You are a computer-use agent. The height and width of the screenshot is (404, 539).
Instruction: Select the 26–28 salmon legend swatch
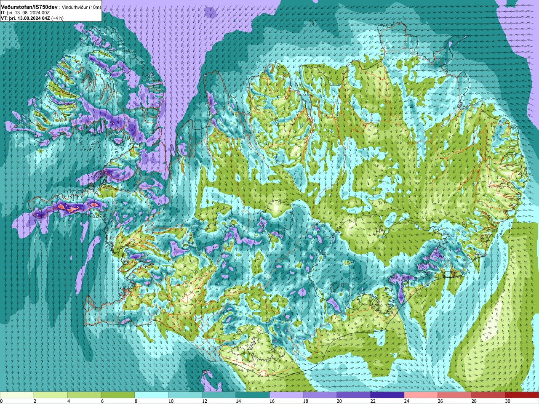455,395
